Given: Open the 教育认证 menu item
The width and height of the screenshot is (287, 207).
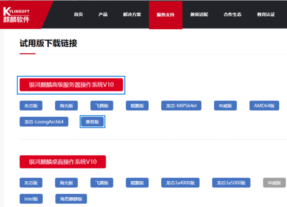Looking at the screenshot, I should [266, 14].
